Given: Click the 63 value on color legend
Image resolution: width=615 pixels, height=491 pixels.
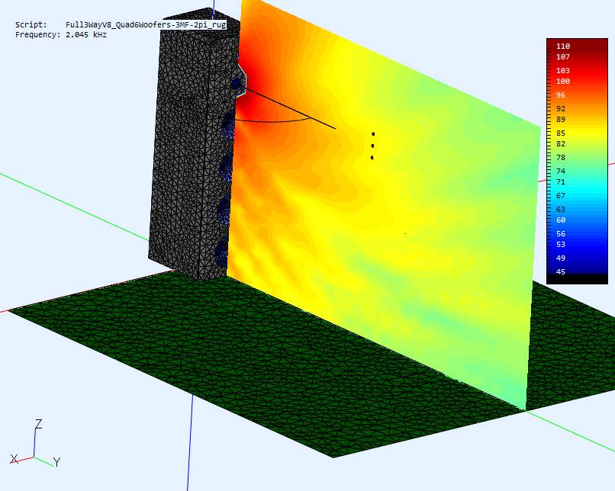Looking at the screenshot, I should click(561, 209).
